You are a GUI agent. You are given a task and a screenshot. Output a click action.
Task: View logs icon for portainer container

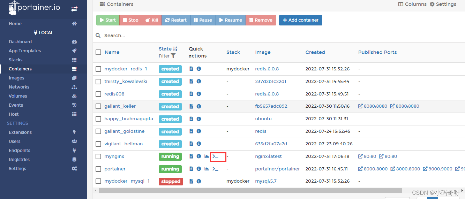191,169
